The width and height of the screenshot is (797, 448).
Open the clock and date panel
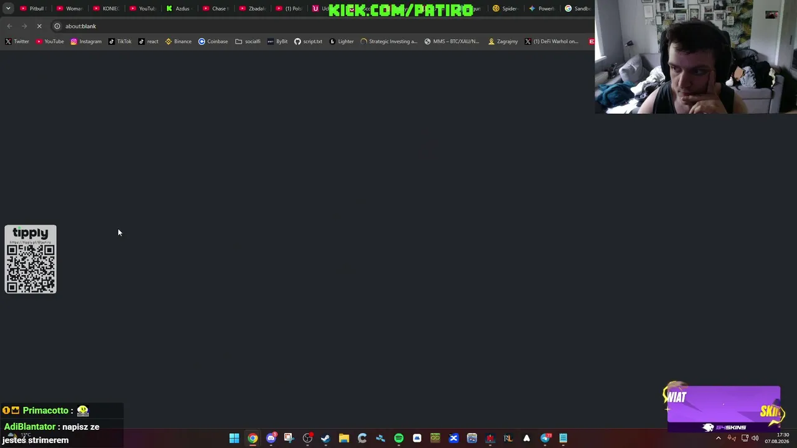tap(777, 438)
